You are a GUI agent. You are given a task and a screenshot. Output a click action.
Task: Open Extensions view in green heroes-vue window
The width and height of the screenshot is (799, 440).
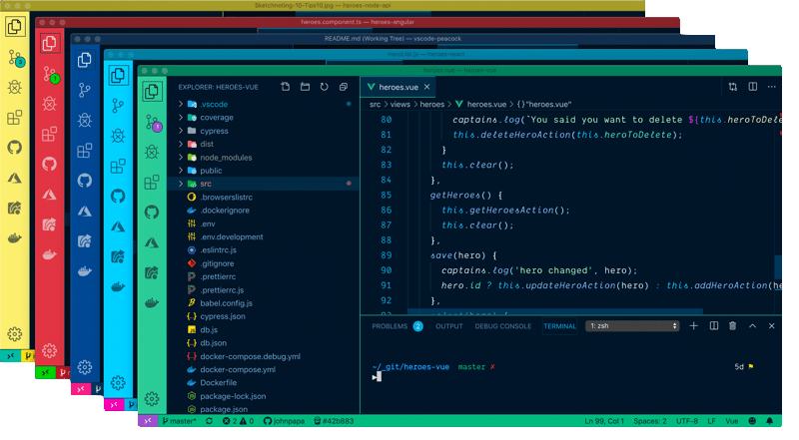[x=152, y=183]
